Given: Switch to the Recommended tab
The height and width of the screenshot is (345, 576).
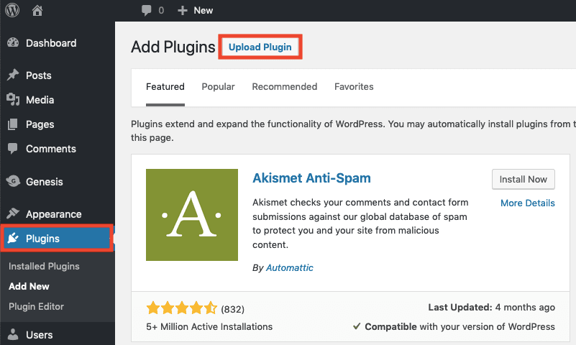Looking at the screenshot, I should pyautogui.click(x=284, y=87).
